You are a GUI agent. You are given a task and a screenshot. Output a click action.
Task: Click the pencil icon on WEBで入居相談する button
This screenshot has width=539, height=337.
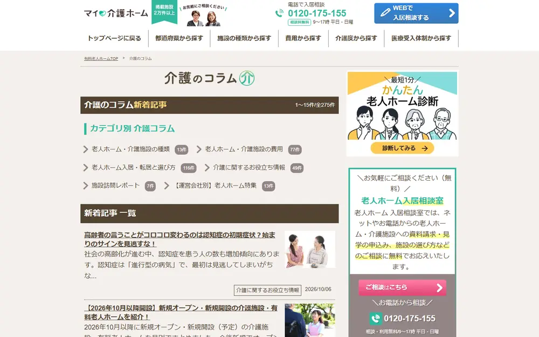pos(385,13)
